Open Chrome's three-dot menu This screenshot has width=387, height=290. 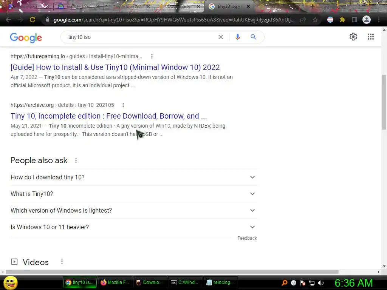click(379, 20)
